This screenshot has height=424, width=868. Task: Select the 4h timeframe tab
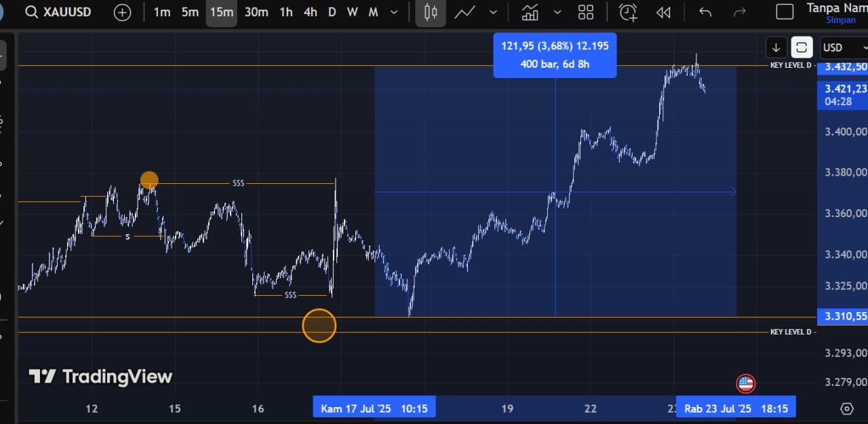[x=310, y=12]
